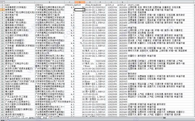Select row 44 header
The image size is (195, 121).
tap(2, 115)
